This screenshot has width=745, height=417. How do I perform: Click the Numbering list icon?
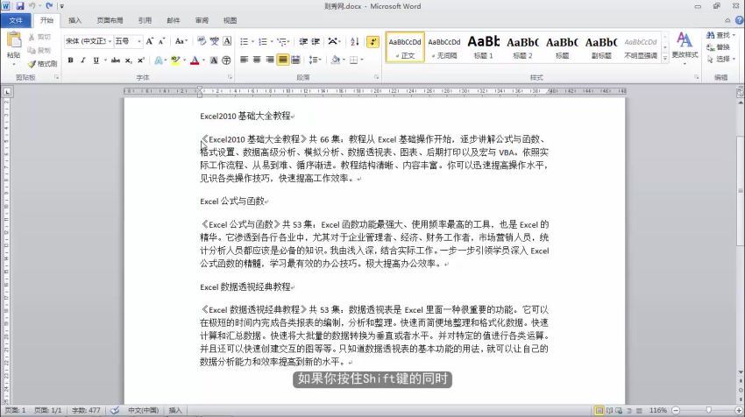(x=262, y=42)
